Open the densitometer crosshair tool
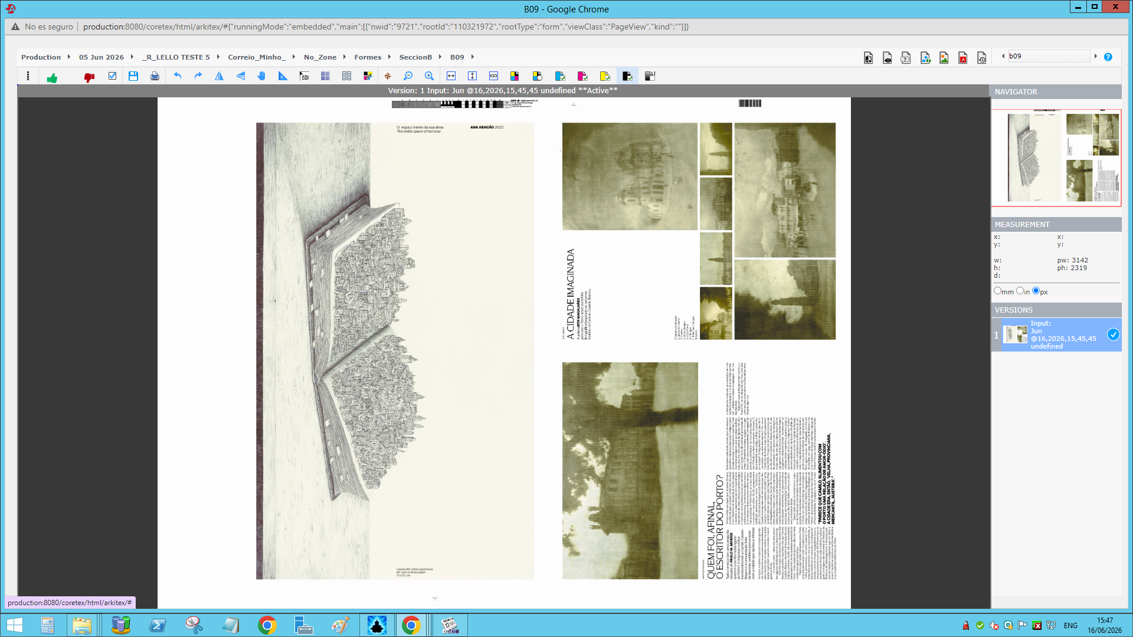The image size is (1133, 637). click(x=388, y=76)
